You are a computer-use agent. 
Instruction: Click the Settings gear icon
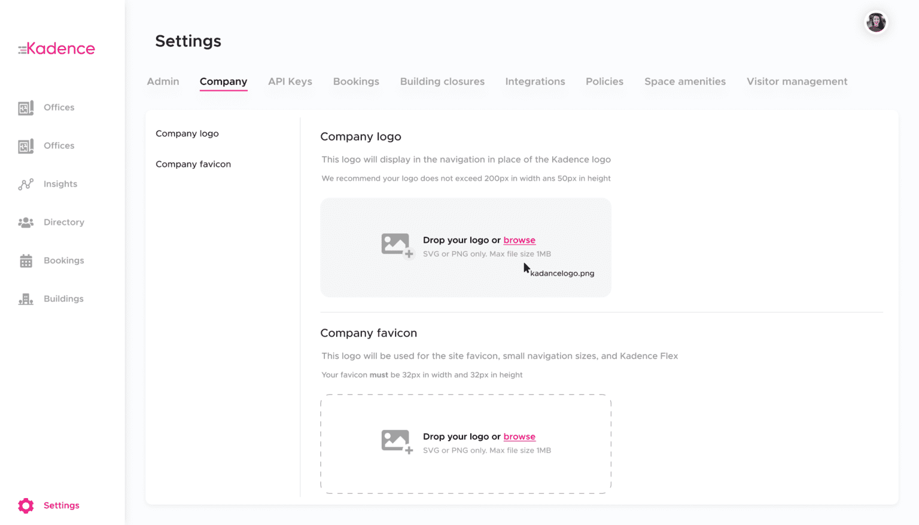pyautogui.click(x=26, y=506)
